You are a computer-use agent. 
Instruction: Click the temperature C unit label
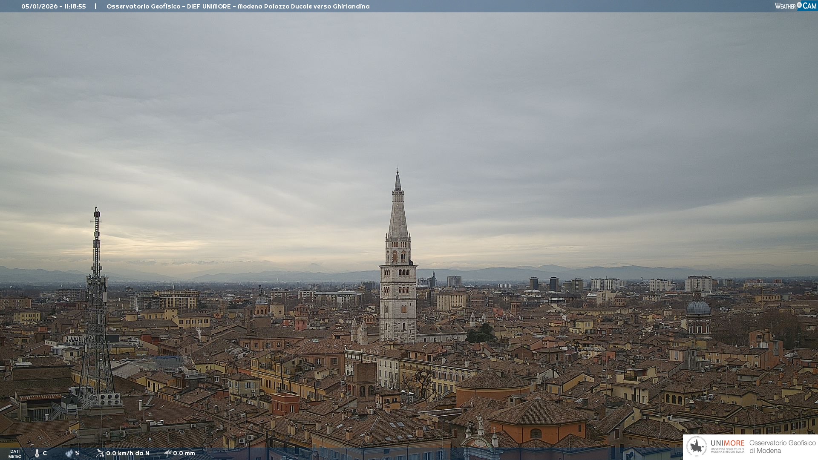tap(45, 453)
